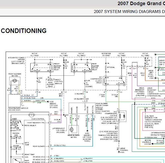165x163 pixels.
Task: Click the 'FUSE 18 15A' label
Action: [124, 64]
